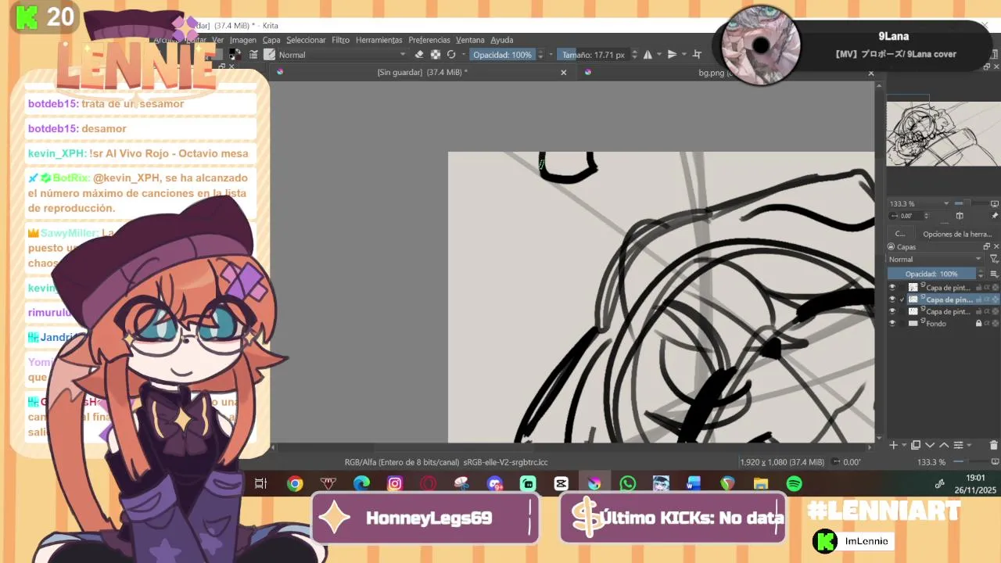Viewport: 1001px width, 563px height.
Task: Move layer up arrow icon
Action: click(944, 445)
